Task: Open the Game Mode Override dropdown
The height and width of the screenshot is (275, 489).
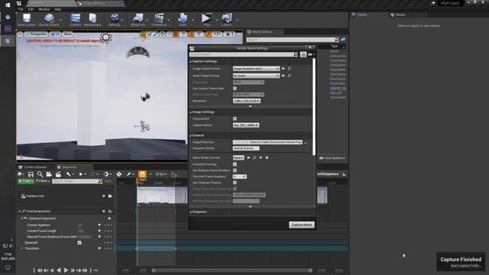Action: (x=238, y=158)
